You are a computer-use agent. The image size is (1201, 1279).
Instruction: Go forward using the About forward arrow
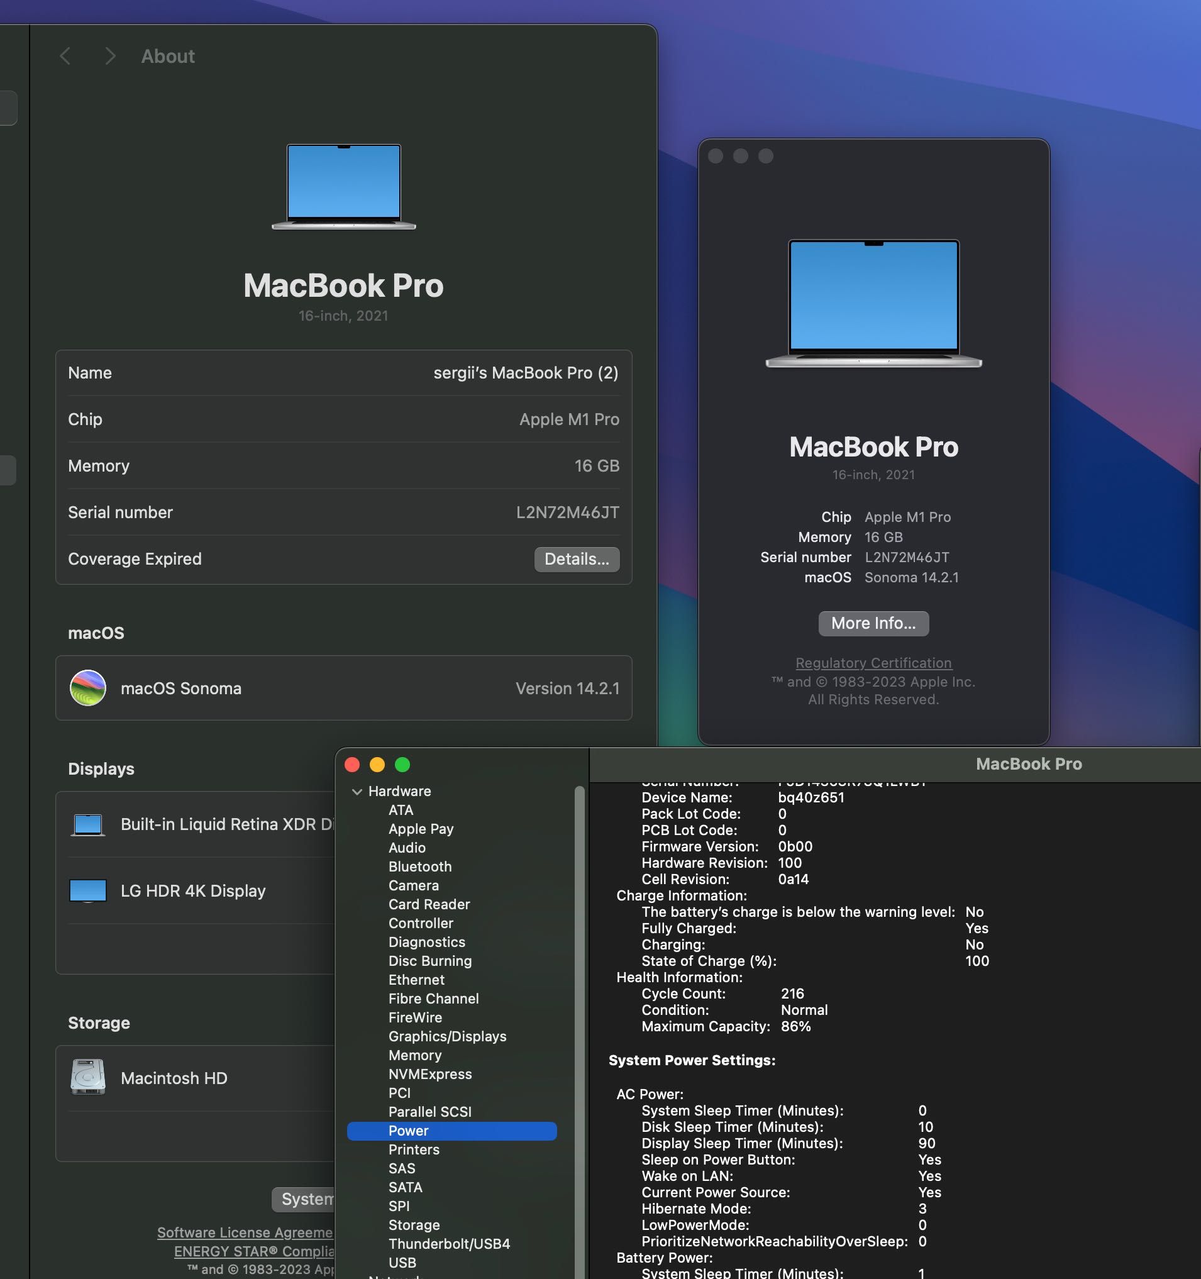pyautogui.click(x=110, y=56)
